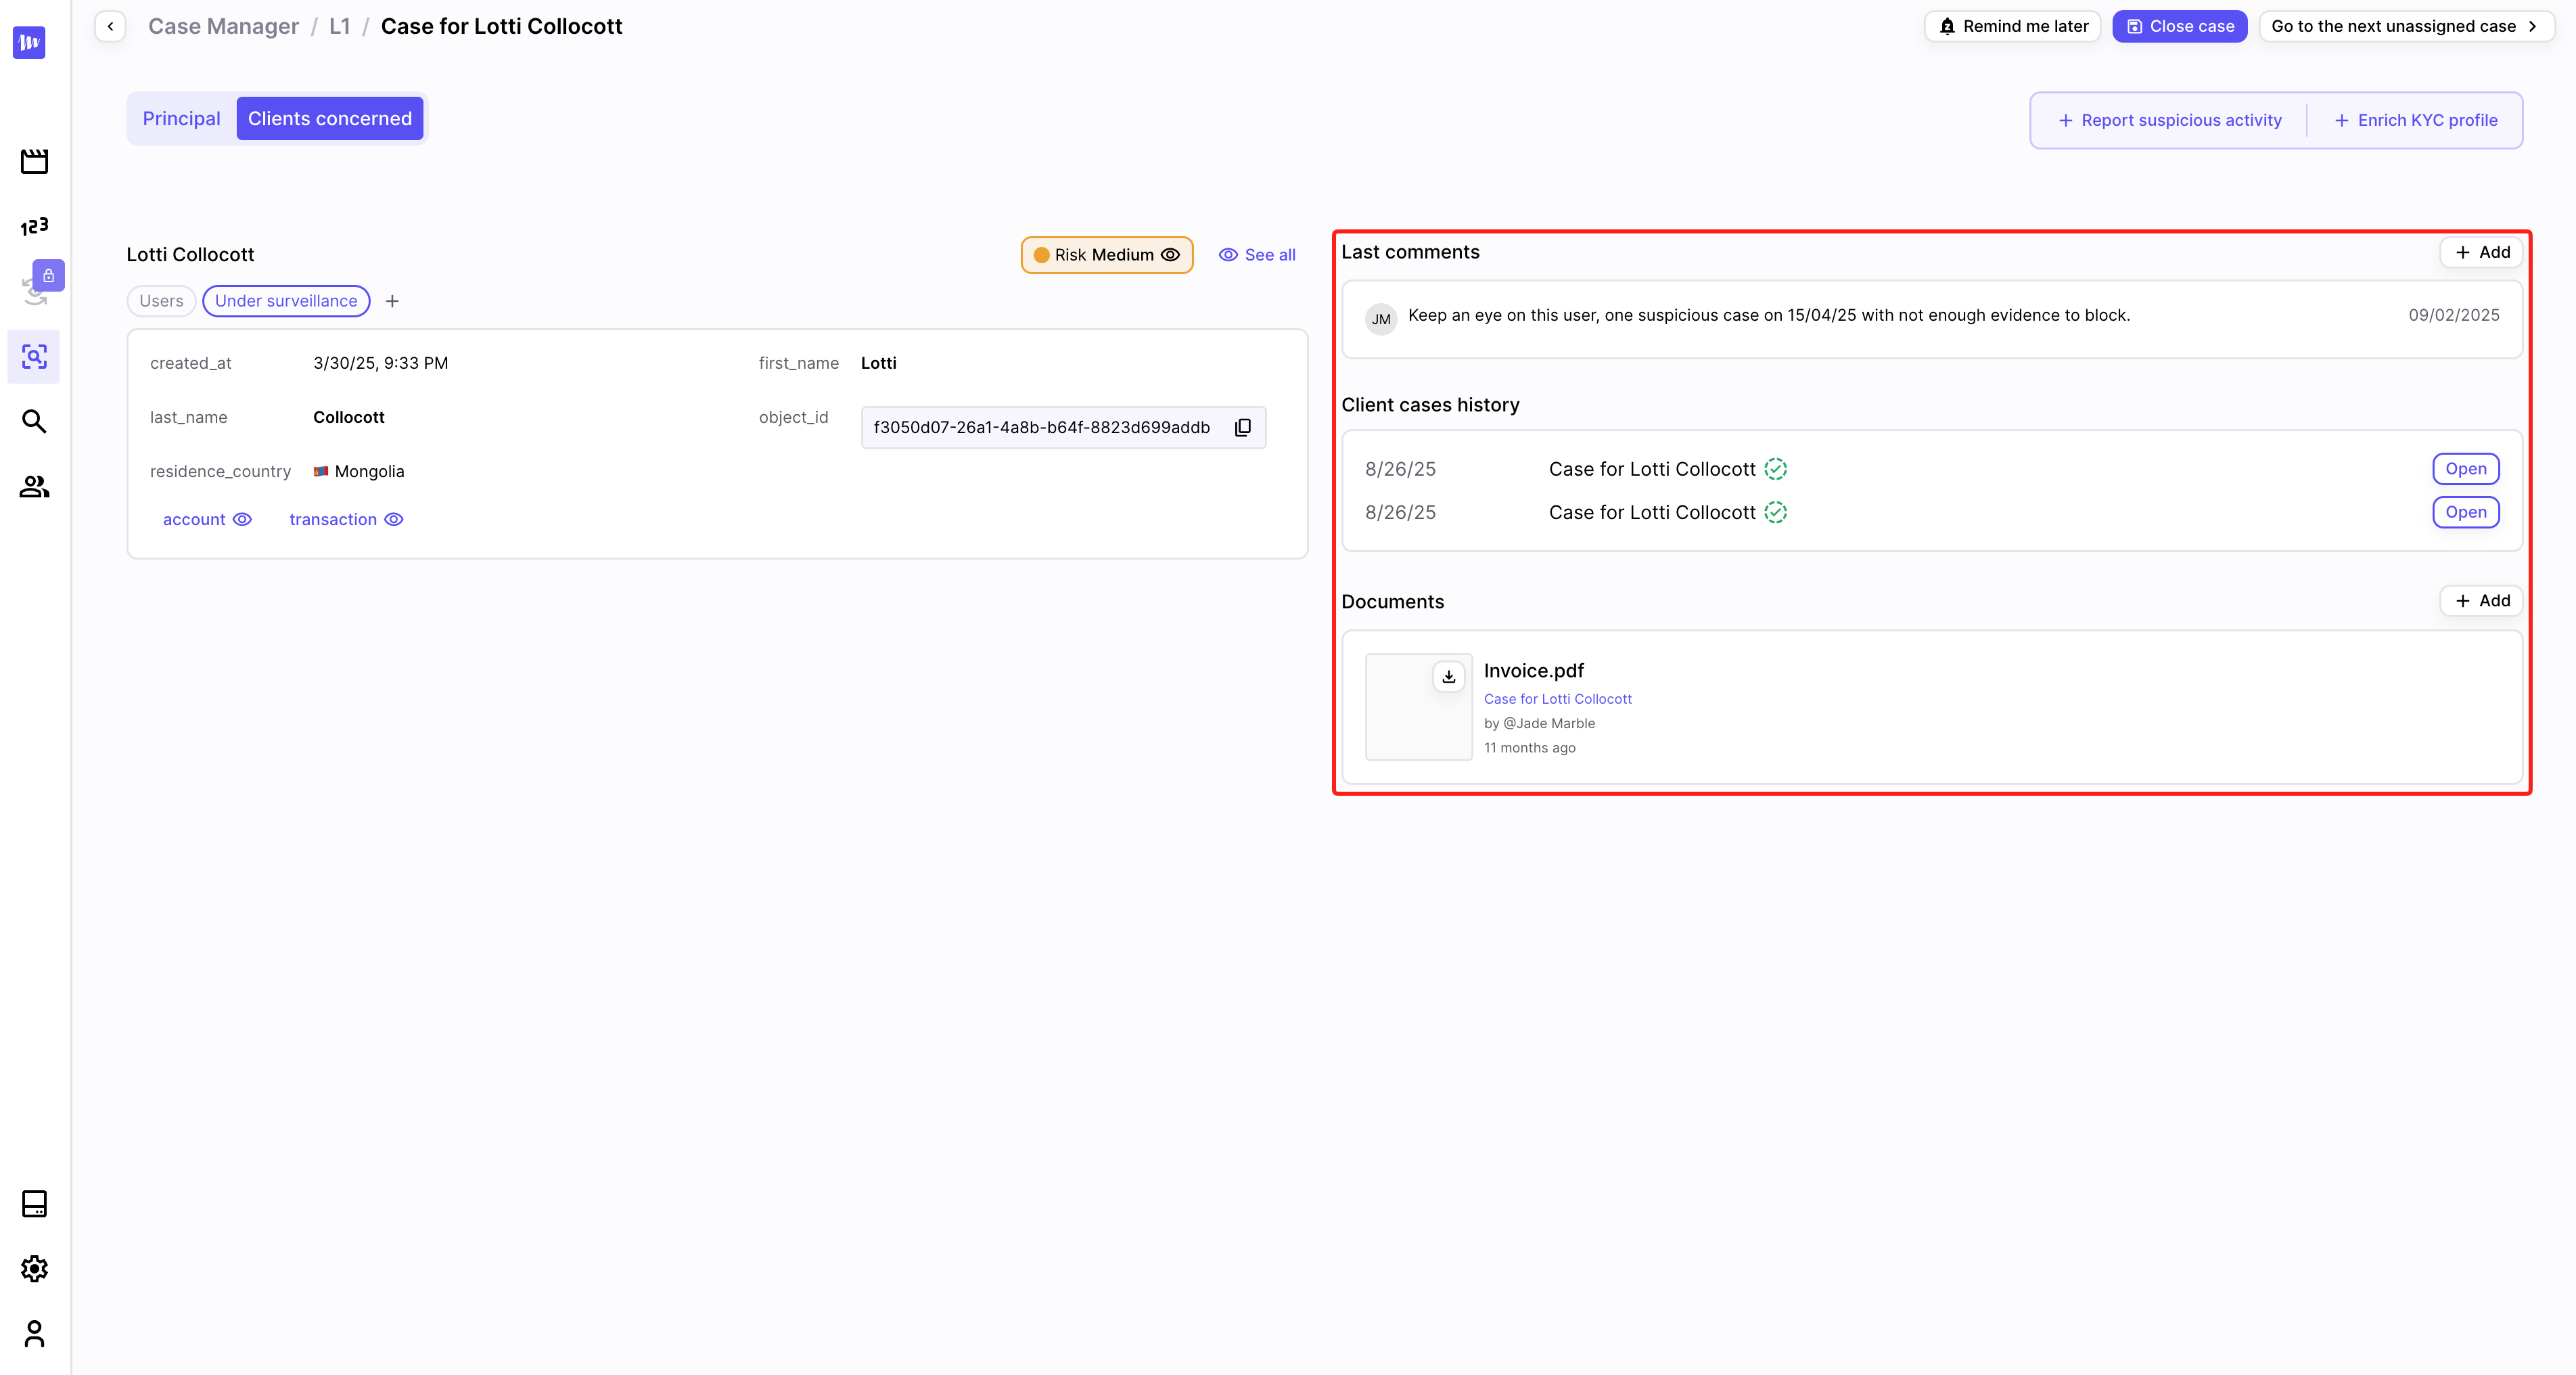The width and height of the screenshot is (2576, 1375).
Task: Open Case for Lotti Collocott document link
Action: (1557, 699)
